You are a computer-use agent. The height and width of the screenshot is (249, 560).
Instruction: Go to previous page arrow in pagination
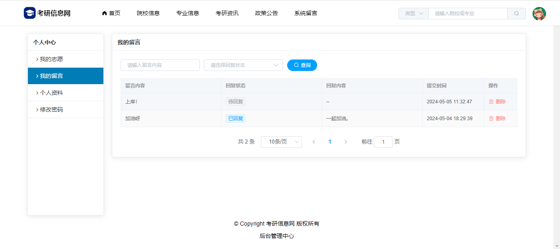pos(314,142)
